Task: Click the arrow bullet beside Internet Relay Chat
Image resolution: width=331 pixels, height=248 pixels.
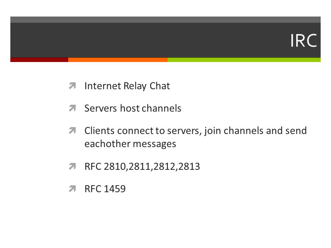Action: tap(72, 86)
